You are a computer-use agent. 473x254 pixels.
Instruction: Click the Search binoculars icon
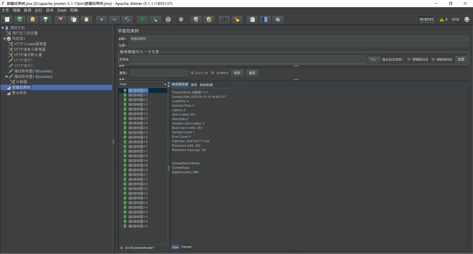pyautogui.click(x=224, y=20)
